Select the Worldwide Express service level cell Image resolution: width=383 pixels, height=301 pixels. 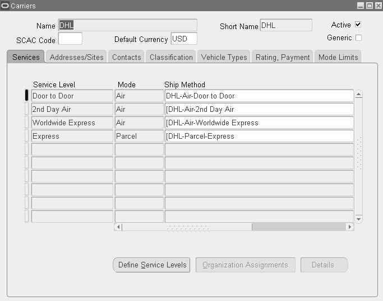(x=72, y=123)
